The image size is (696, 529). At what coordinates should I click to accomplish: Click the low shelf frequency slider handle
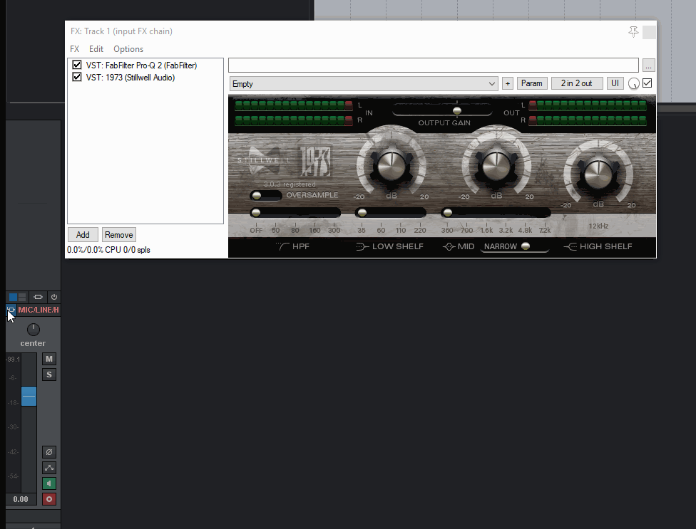click(362, 213)
